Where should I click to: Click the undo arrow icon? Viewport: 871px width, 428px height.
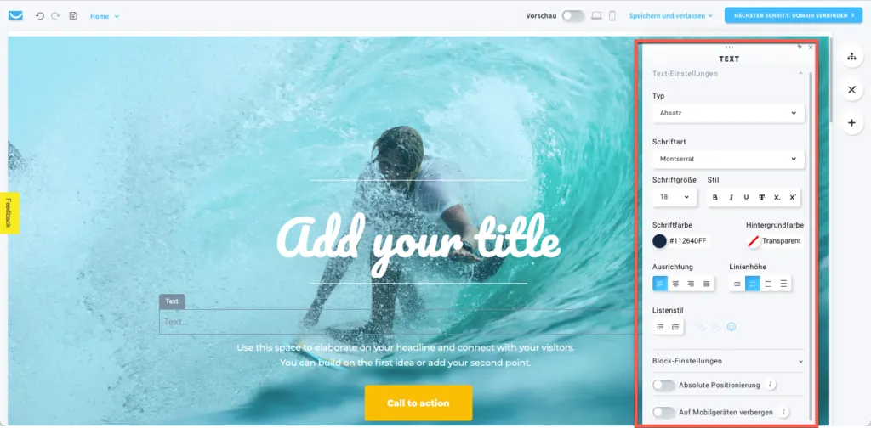coord(39,16)
